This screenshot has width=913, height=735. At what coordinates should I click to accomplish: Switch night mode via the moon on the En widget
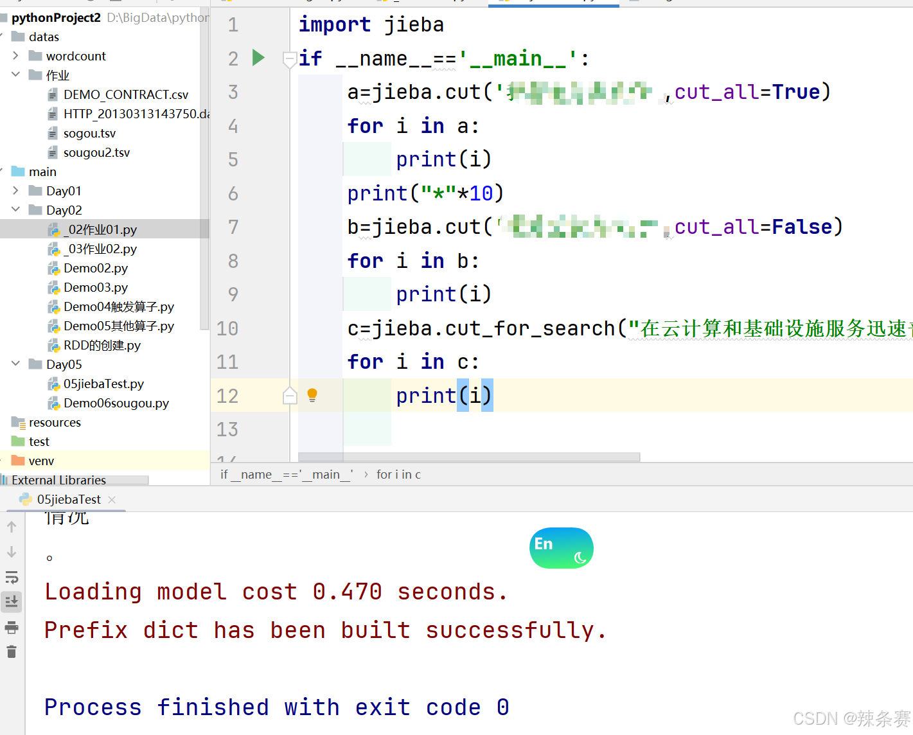coord(578,558)
